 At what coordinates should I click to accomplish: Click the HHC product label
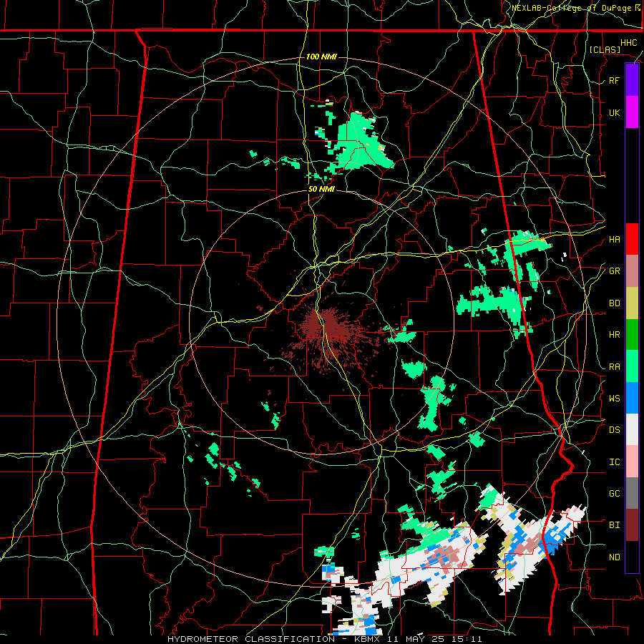(x=628, y=43)
